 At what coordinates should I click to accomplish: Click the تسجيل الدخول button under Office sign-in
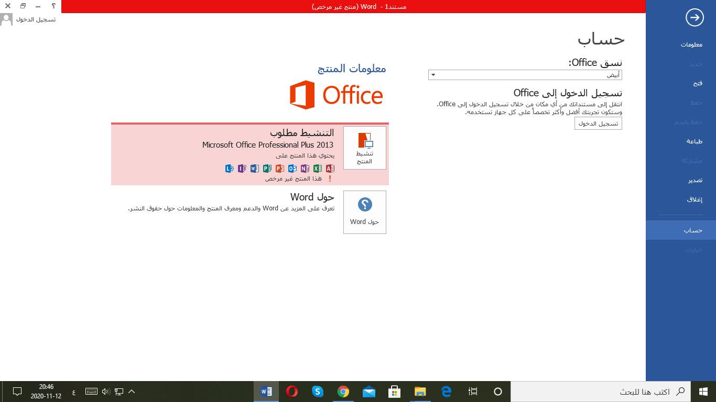tap(598, 124)
